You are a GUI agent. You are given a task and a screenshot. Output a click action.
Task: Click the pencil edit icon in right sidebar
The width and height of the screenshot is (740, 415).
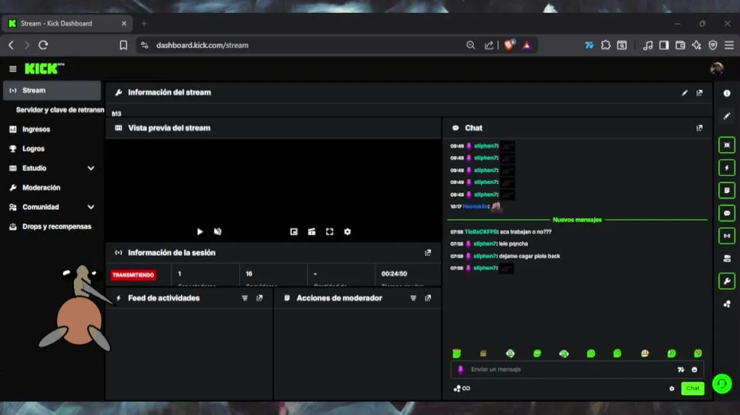pyautogui.click(x=727, y=116)
